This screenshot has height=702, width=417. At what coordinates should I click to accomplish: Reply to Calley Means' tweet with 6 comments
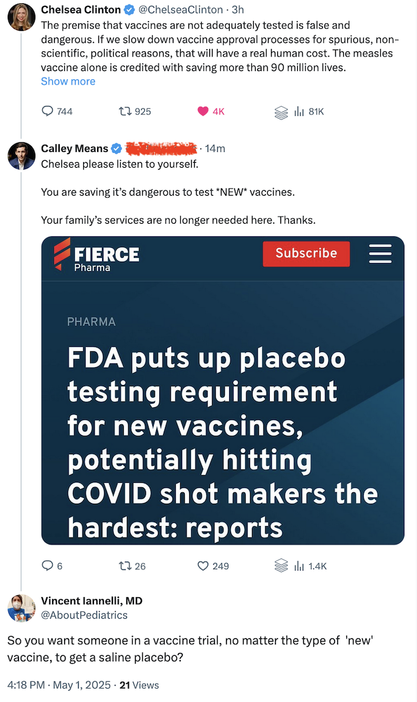(x=48, y=566)
